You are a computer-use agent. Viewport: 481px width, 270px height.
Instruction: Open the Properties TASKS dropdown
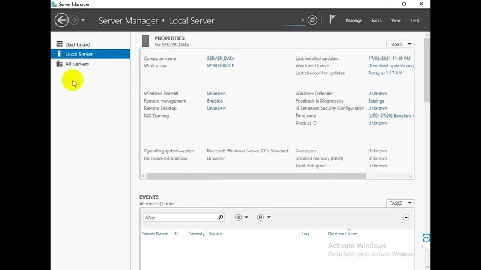pos(400,44)
